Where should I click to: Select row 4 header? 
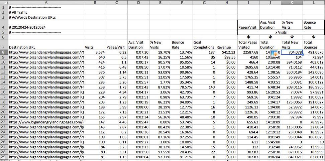[x=4, y=25]
